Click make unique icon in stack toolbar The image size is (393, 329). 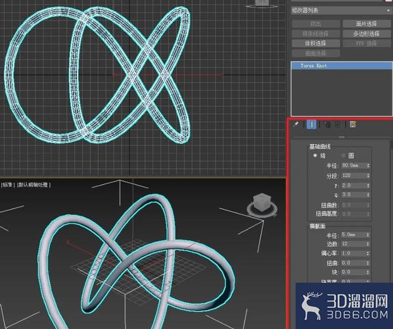327,124
